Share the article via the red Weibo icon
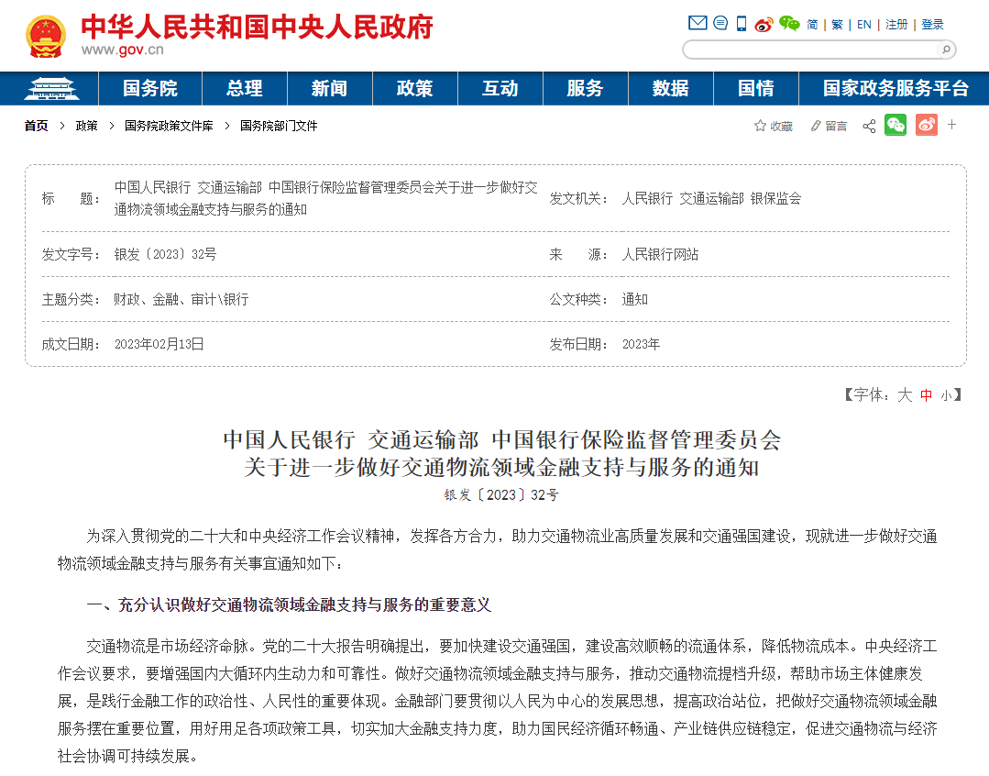This screenshot has width=989, height=776. coord(926,125)
